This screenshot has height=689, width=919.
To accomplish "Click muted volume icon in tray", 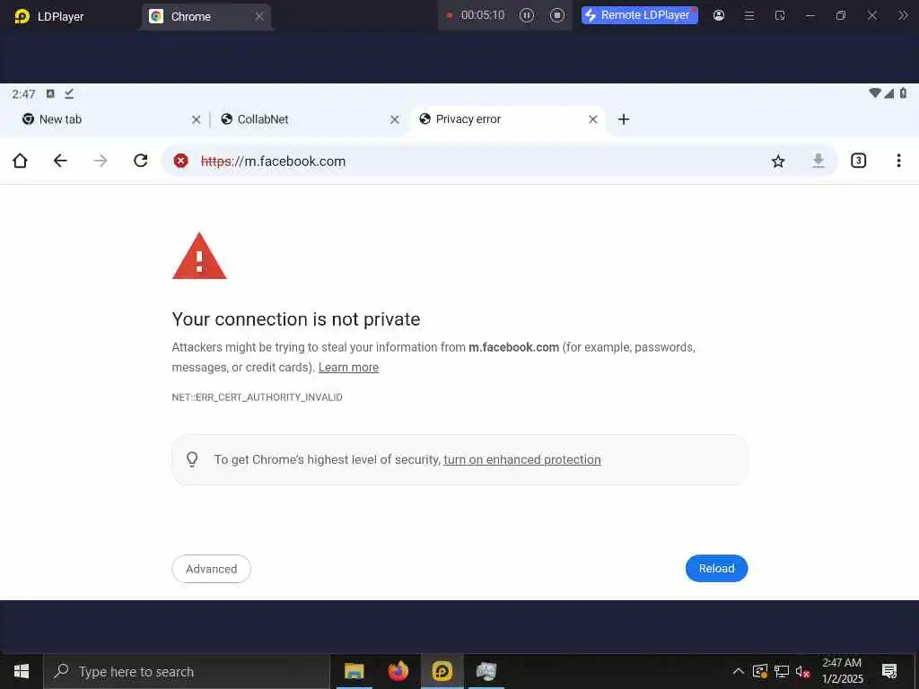I will coord(802,671).
